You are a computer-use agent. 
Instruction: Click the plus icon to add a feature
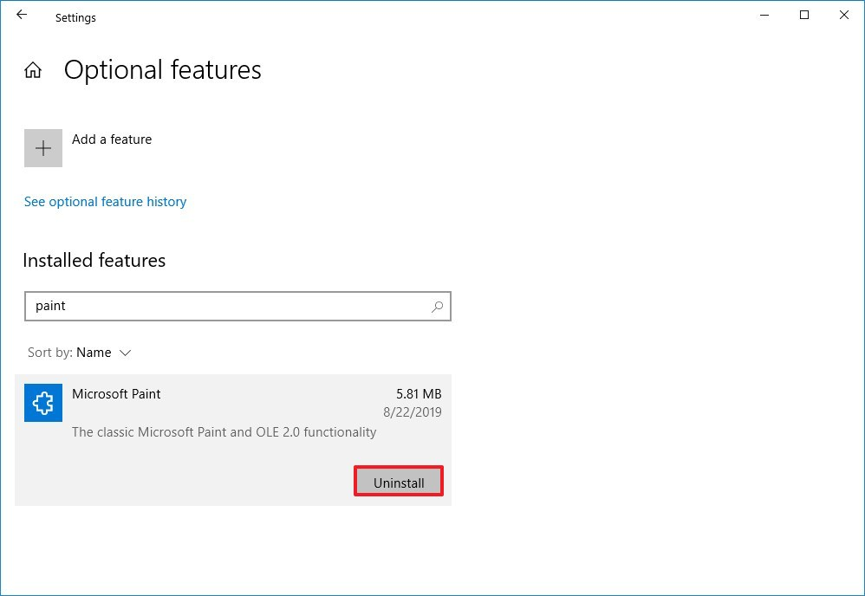[x=43, y=148]
